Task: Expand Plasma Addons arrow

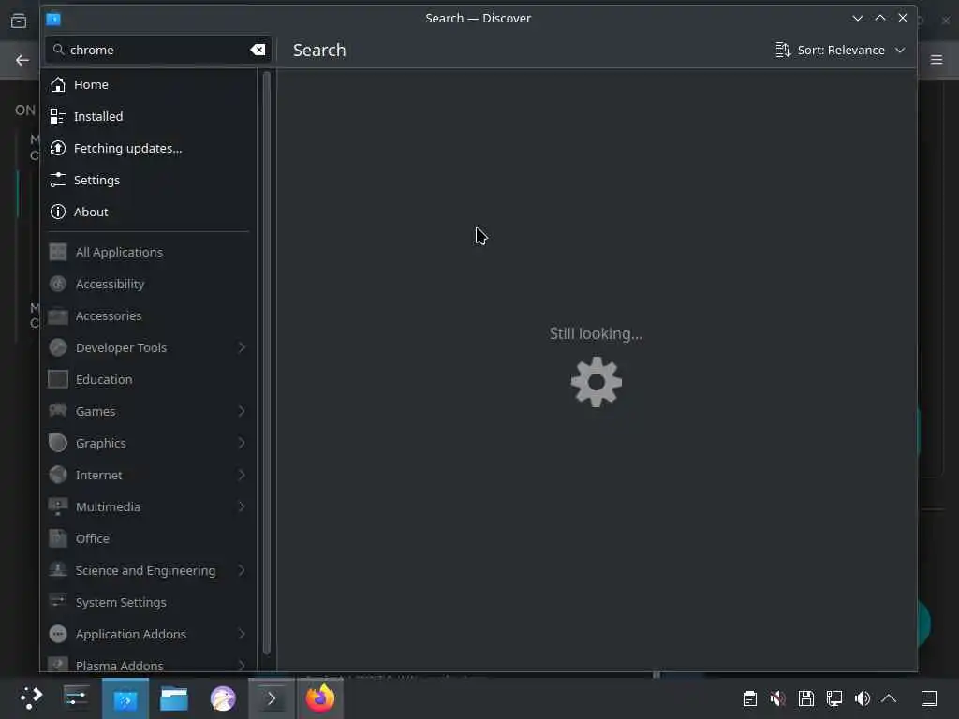Action: point(242,665)
